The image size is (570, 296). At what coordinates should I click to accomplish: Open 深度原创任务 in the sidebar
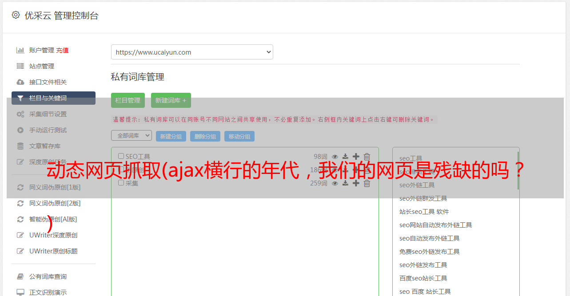(x=48, y=162)
